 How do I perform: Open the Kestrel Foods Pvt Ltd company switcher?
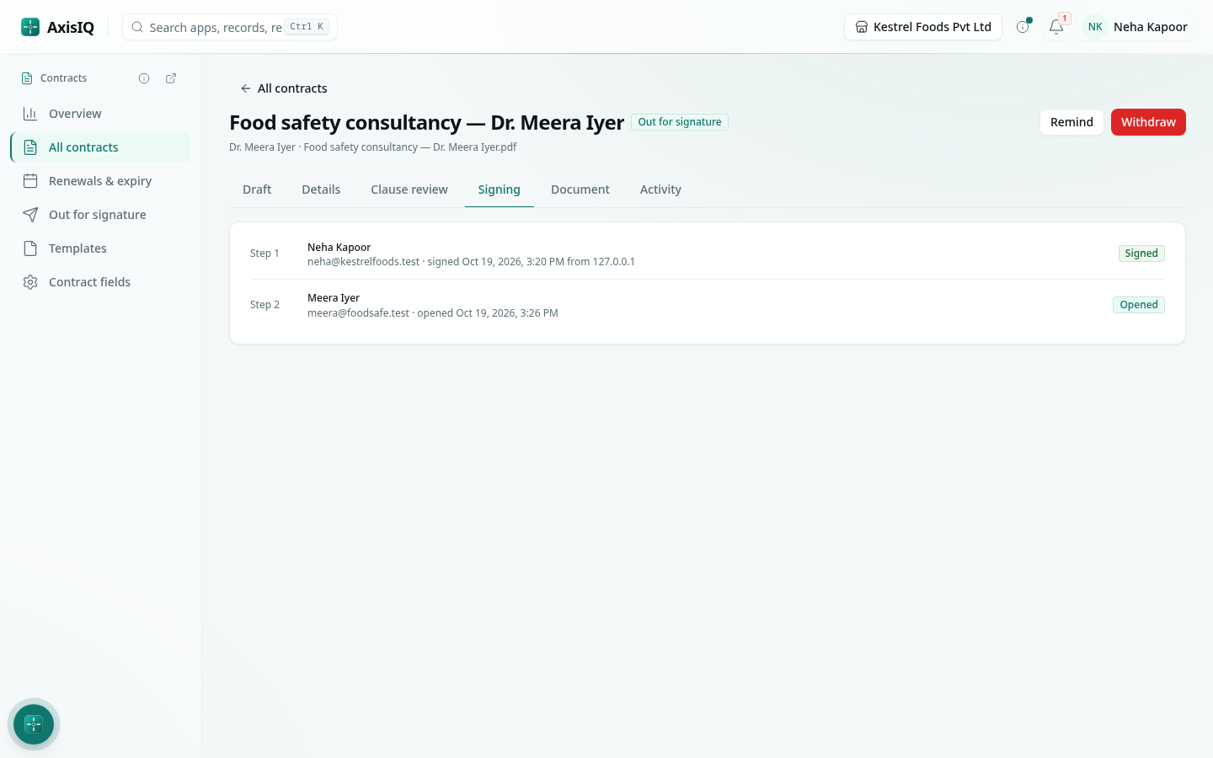923,27
